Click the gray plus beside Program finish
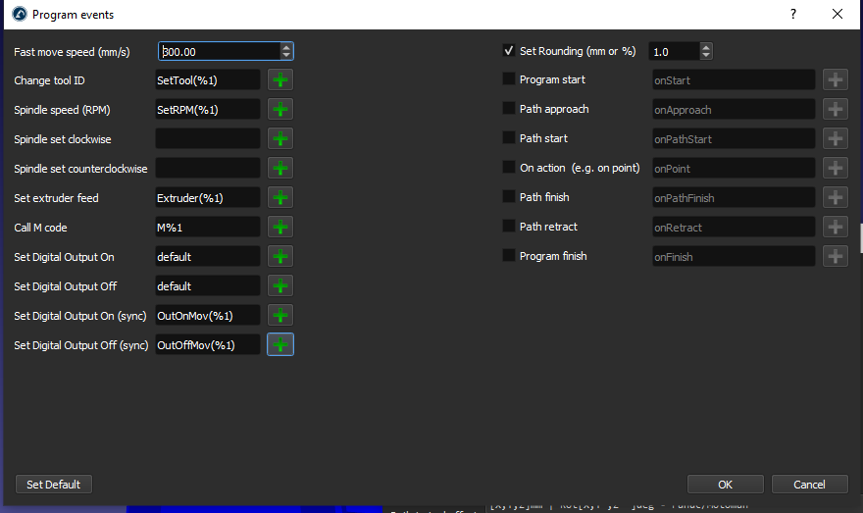 tap(835, 257)
